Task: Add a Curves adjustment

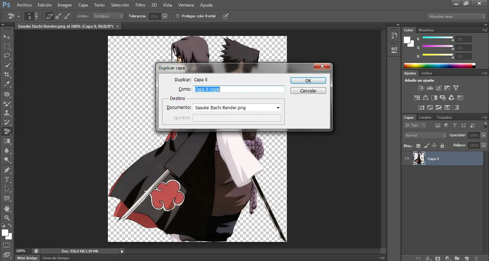Action: (x=439, y=88)
